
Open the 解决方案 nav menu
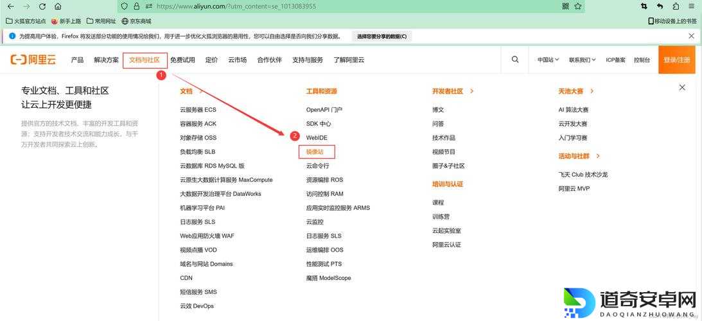106,60
